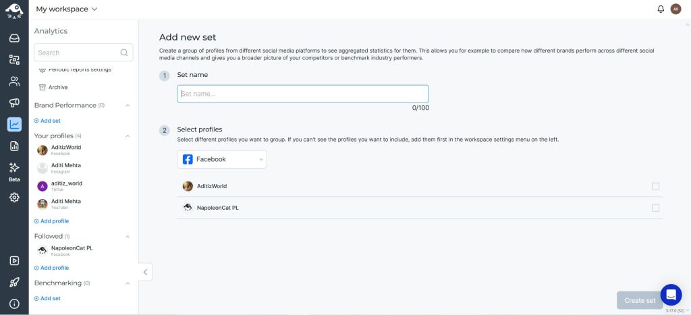Click Add set under Benchmarking

tap(48, 298)
